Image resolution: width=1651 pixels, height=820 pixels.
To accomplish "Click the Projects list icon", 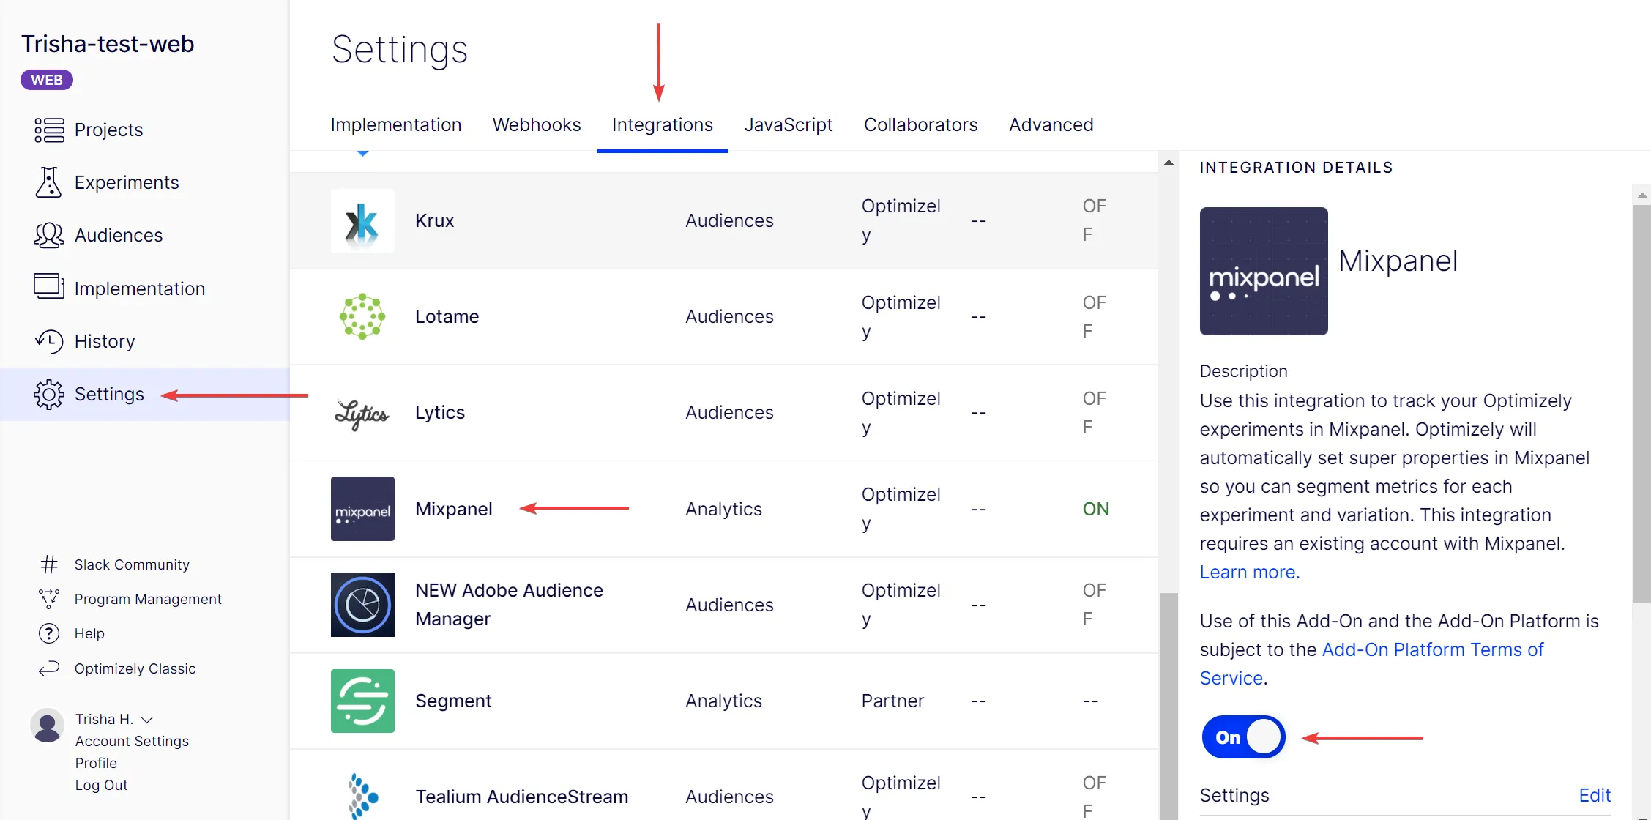I will tap(49, 130).
